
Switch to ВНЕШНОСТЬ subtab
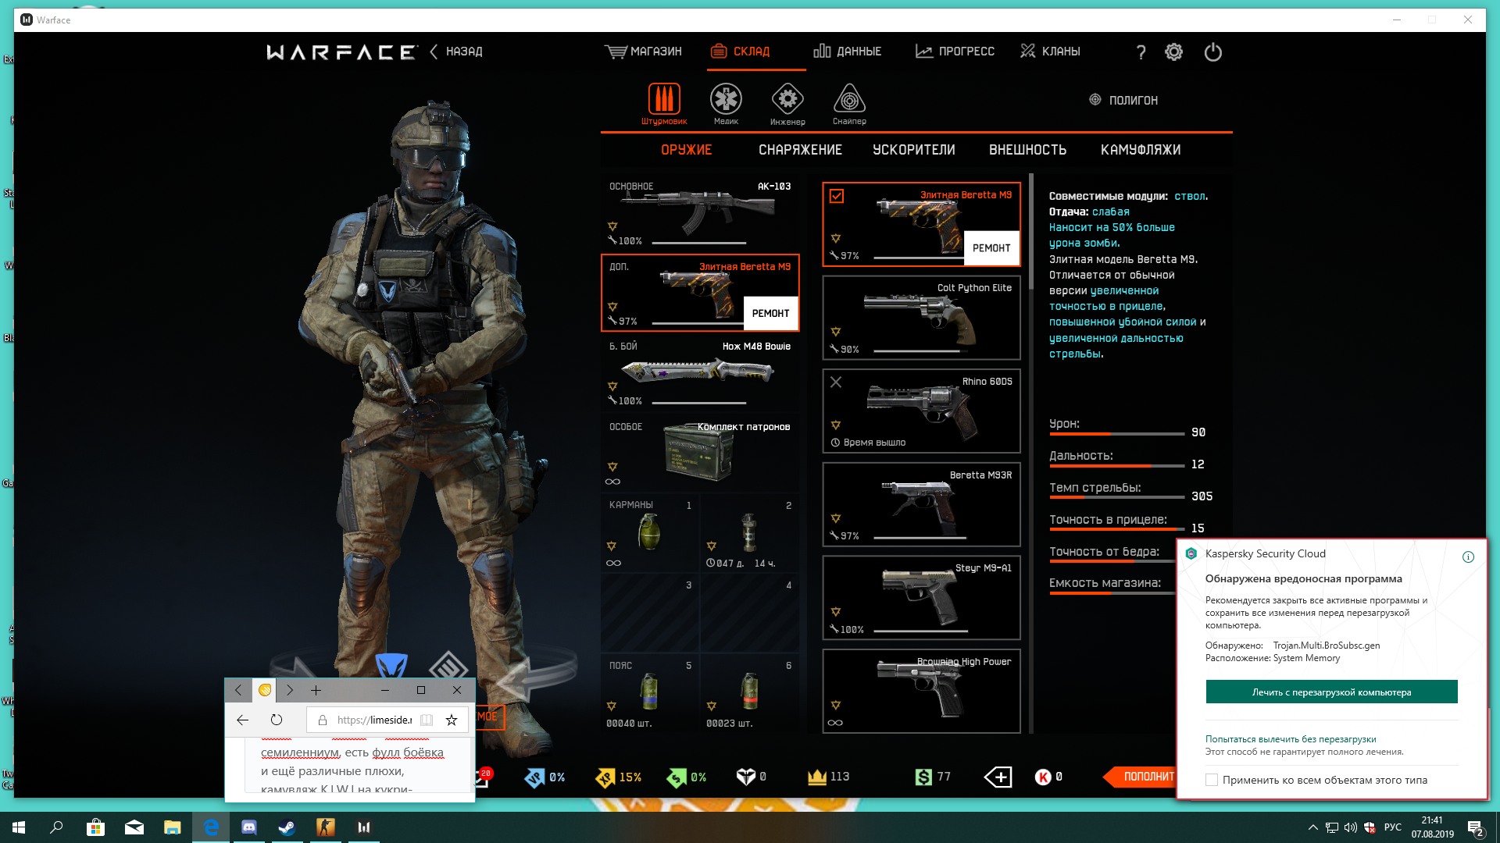[1028, 150]
